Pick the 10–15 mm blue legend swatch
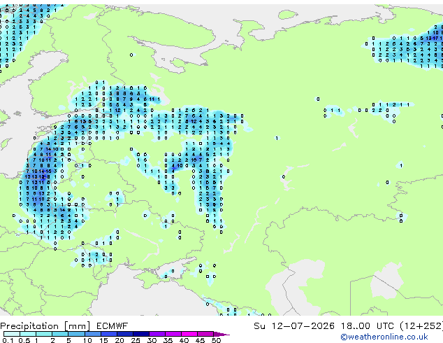Image resolution: width=443 pixels, height=343 pixels. click(92, 334)
